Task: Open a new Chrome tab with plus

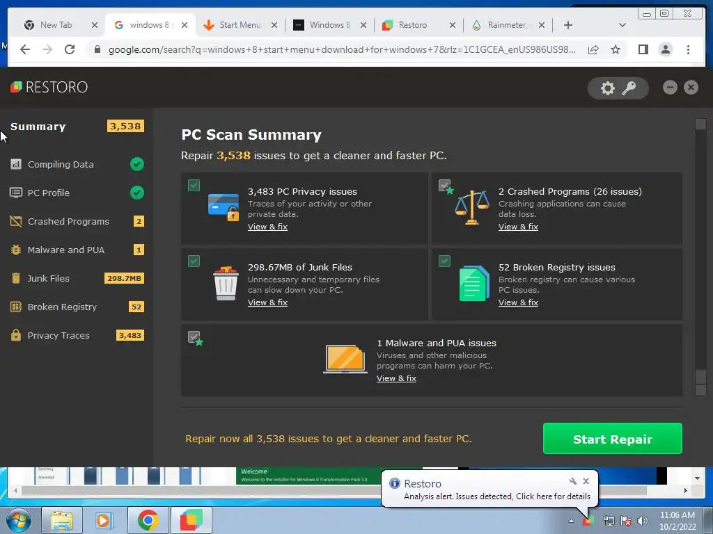Action: (568, 25)
